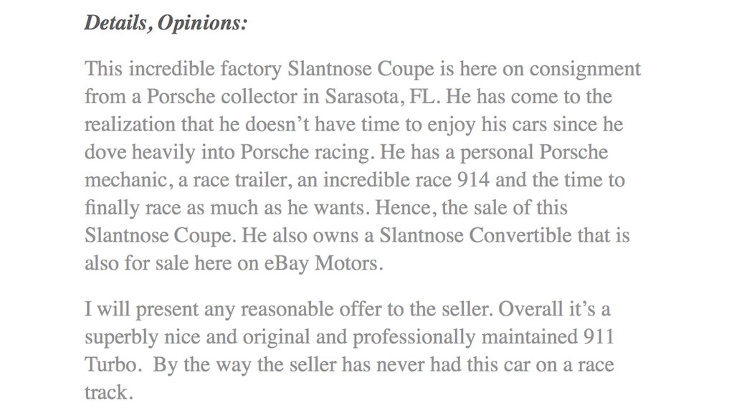This screenshot has width=734, height=413.
Task: Click the word 'Turbo'
Action: tap(113, 365)
